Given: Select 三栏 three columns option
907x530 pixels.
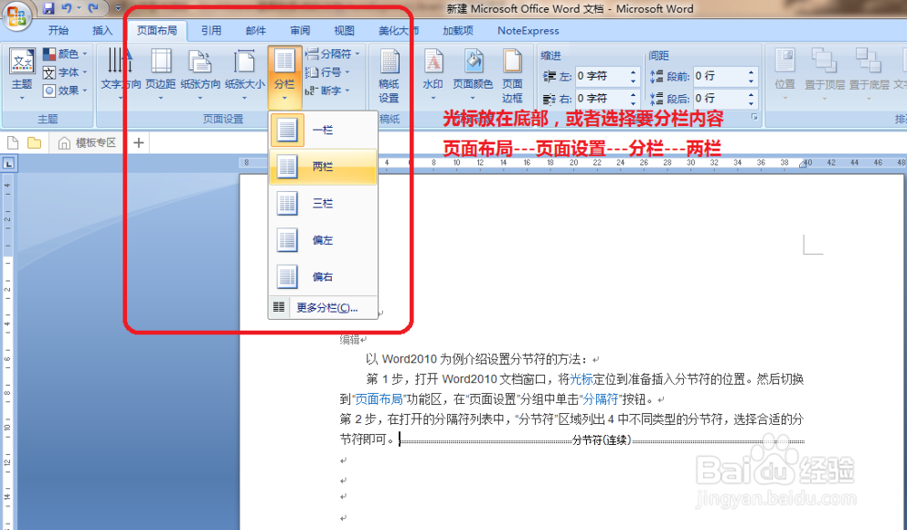Looking at the screenshot, I should tap(323, 204).
